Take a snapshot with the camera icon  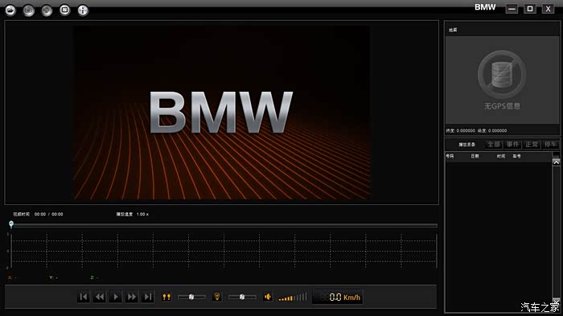(29, 10)
